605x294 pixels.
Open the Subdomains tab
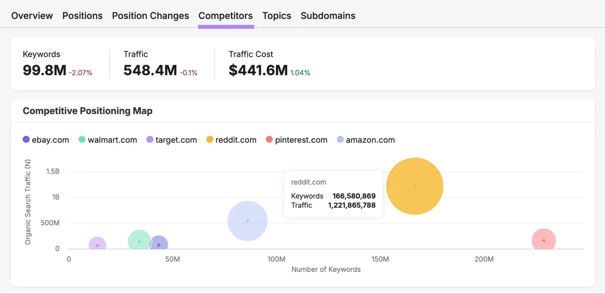pos(328,16)
